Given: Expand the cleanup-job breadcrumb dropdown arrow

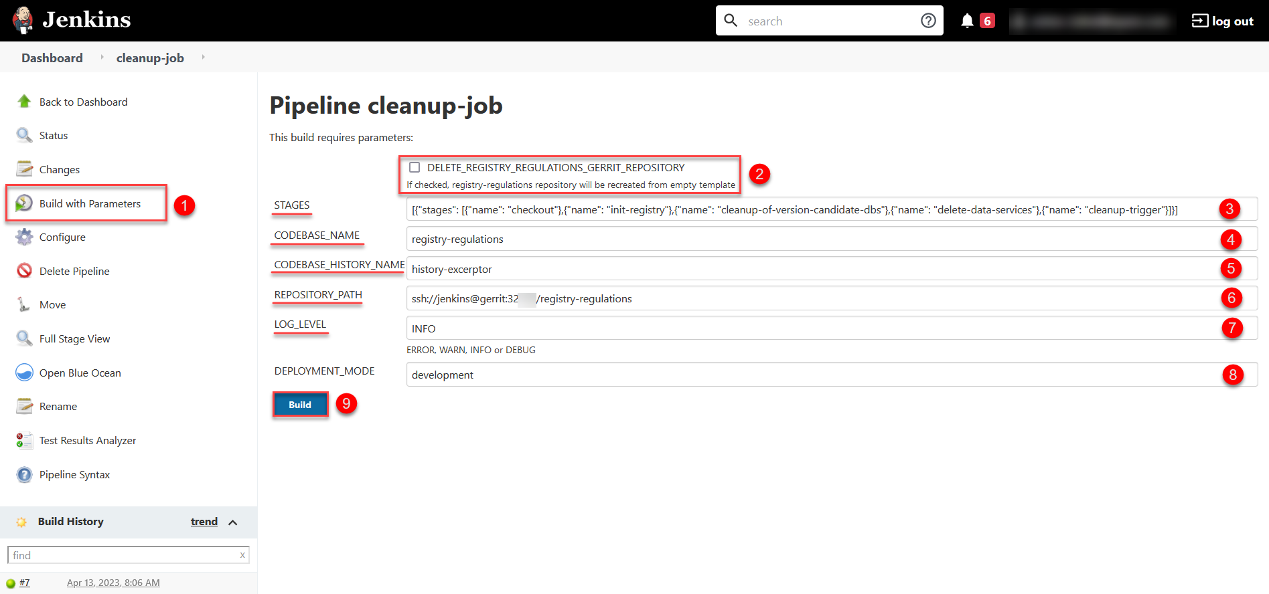Looking at the screenshot, I should (x=203, y=58).
